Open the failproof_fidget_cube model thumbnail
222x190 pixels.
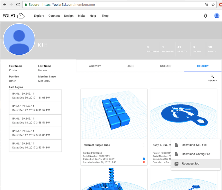(114, 114)
